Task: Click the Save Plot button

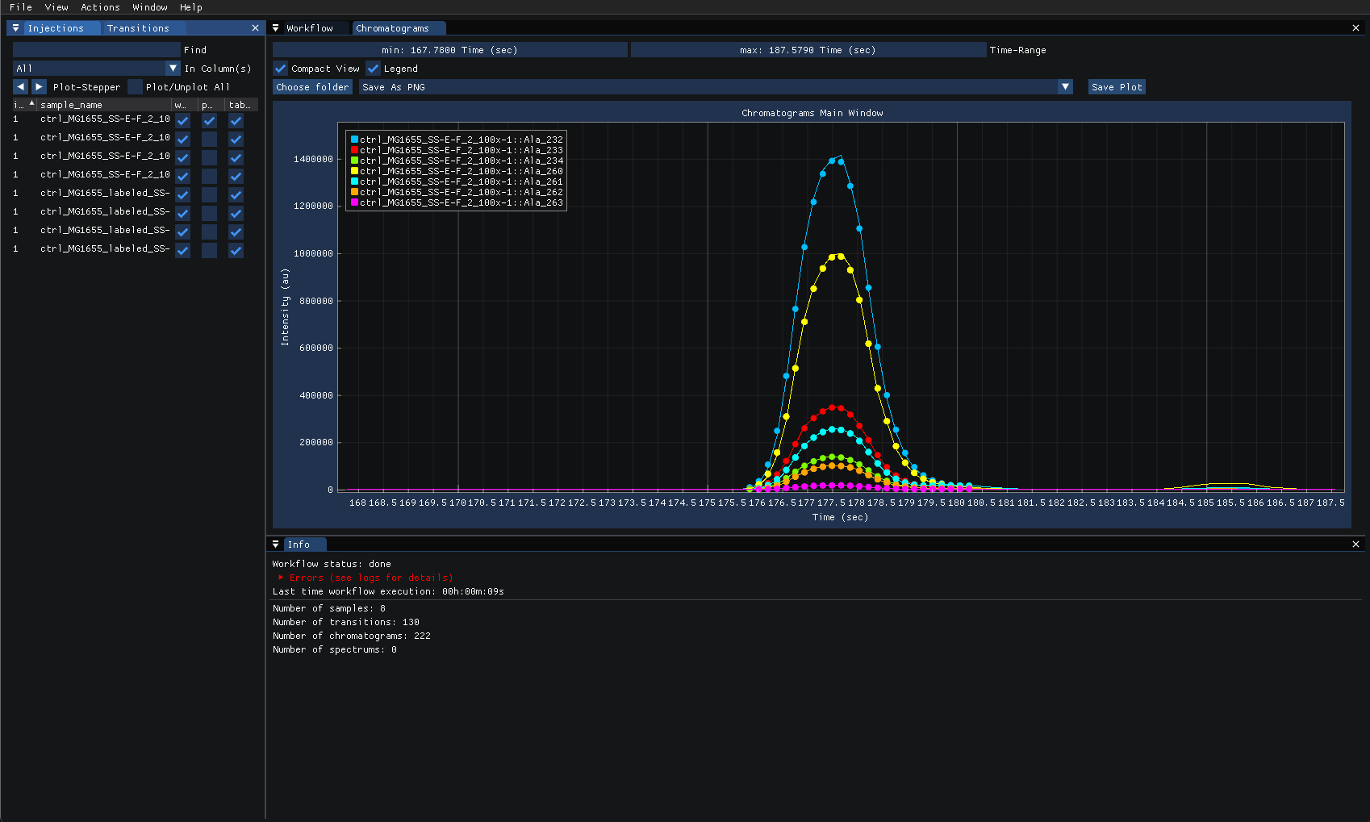Action: 1117,87
